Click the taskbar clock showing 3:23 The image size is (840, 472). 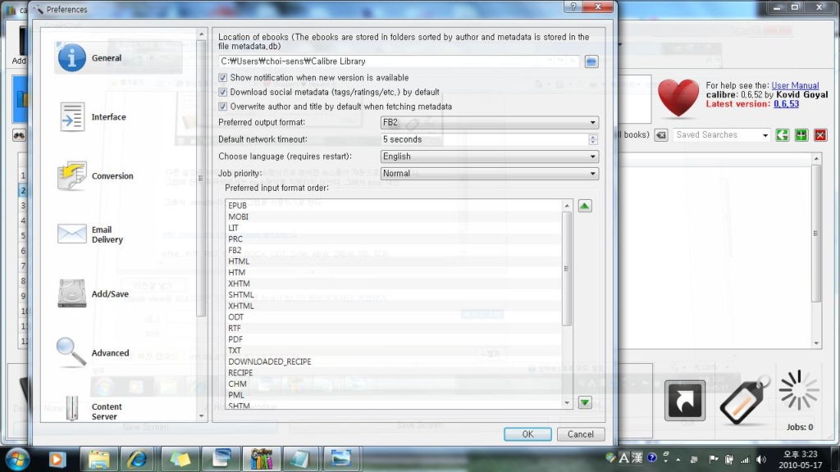[801, 460]
